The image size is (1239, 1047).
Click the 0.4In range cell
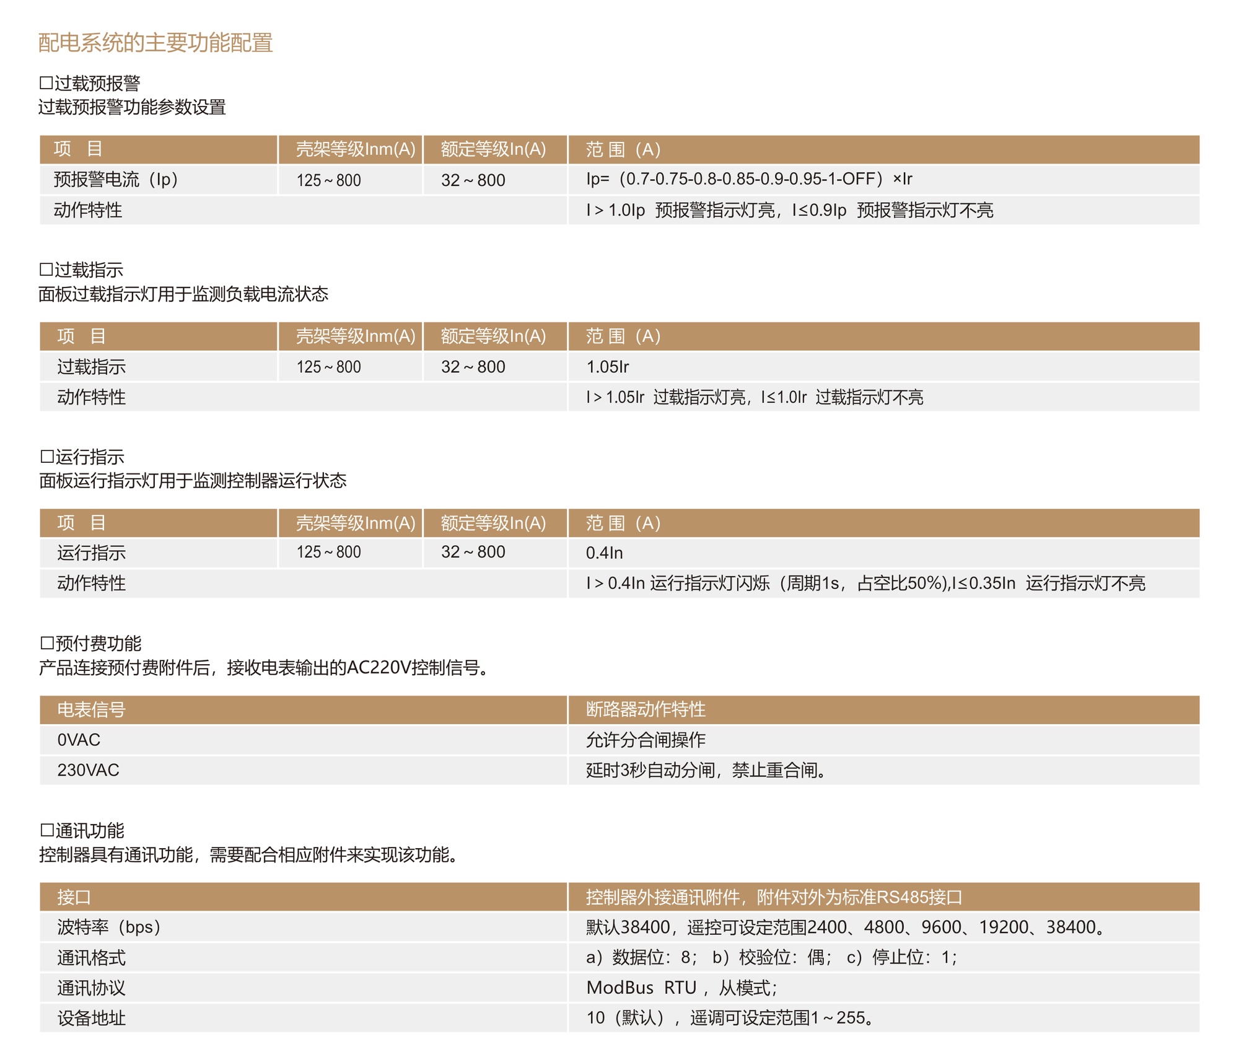(605, 553)
